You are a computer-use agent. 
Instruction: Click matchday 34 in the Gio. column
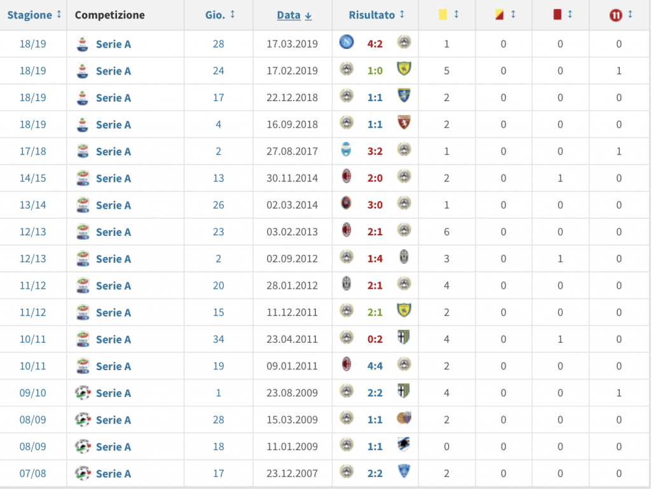tap(218, 340)
